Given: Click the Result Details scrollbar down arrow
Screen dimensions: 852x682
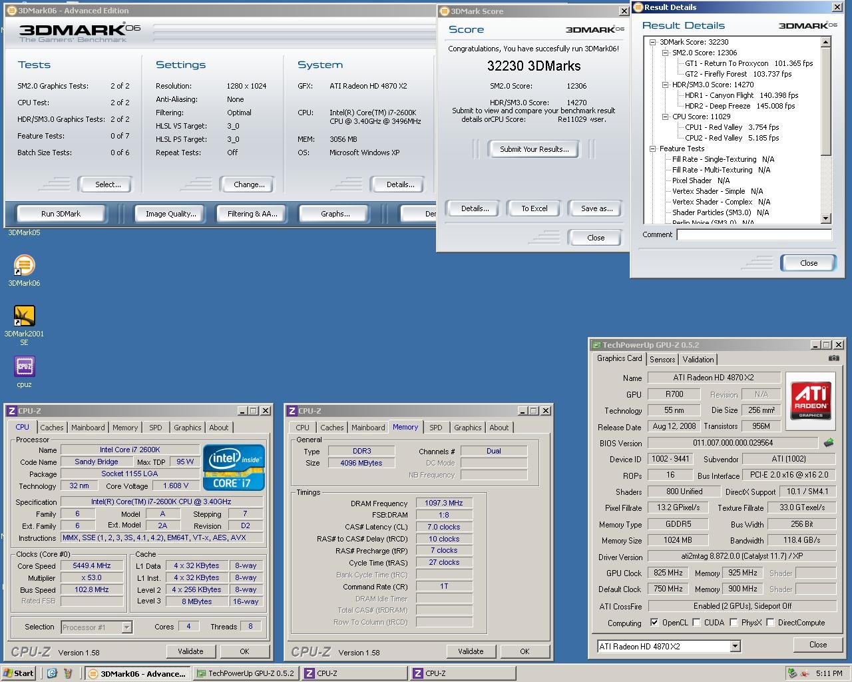Looking at the screenshot, I should [826, 218].
